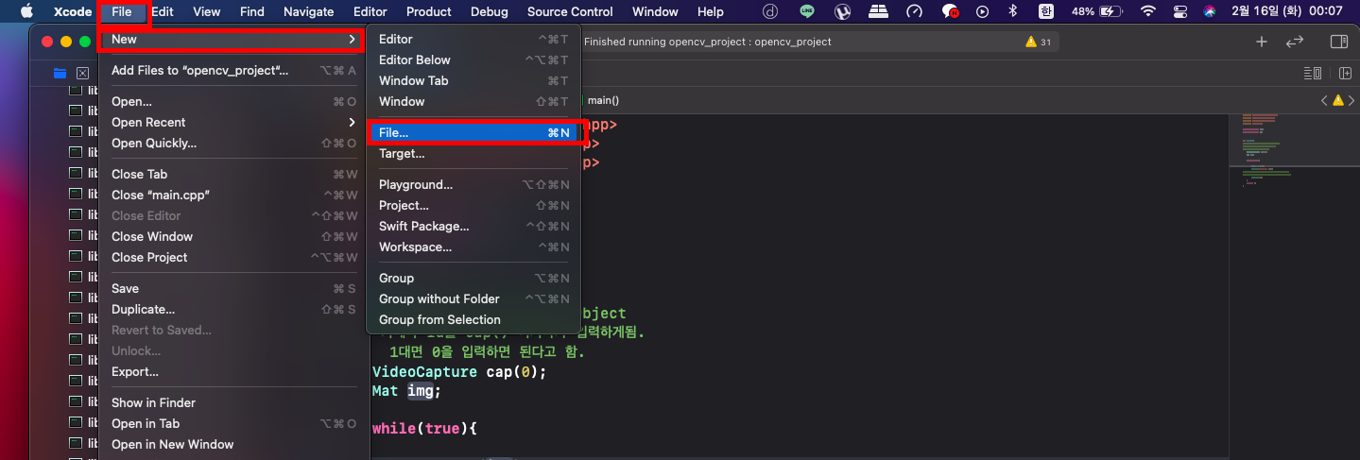Select Playground... from the submenu

tap(473, 184)
